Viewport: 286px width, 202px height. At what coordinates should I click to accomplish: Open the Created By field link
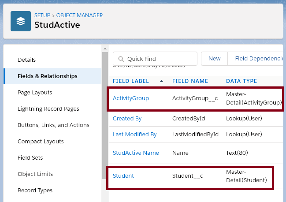coord(127,119)
